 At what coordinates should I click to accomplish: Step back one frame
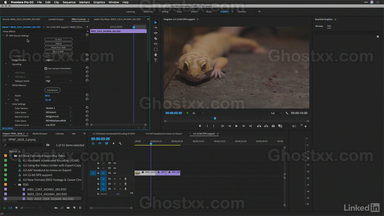[x=230, y=126]
